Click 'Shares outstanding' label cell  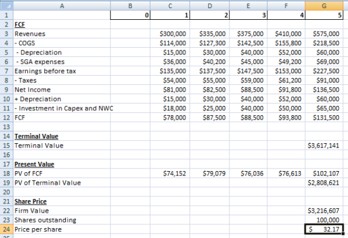point(62,220)
